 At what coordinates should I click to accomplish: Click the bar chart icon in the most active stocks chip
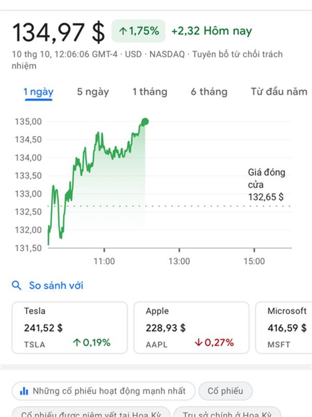[x=24, y=390]
